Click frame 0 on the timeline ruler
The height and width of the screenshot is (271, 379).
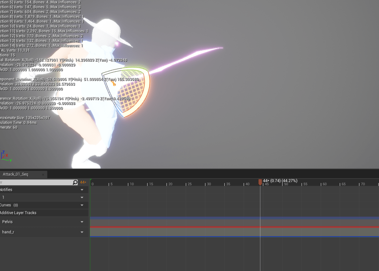coord(93,184)
